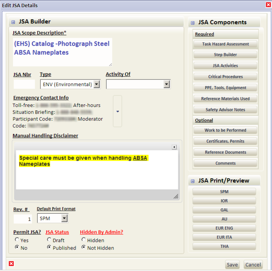
Task: Click the Default Print Format label
Action: tap(56, 209)
